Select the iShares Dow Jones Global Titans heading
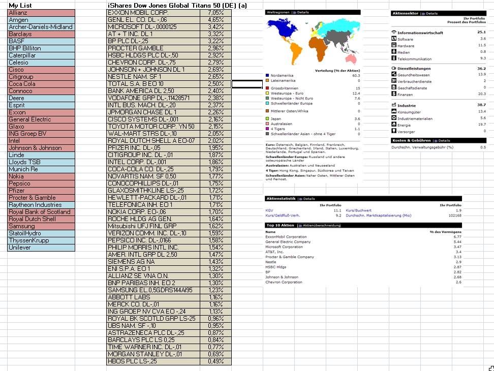This screenshot has height=371, width=494. pyautogui.click(x=177, y=6)
